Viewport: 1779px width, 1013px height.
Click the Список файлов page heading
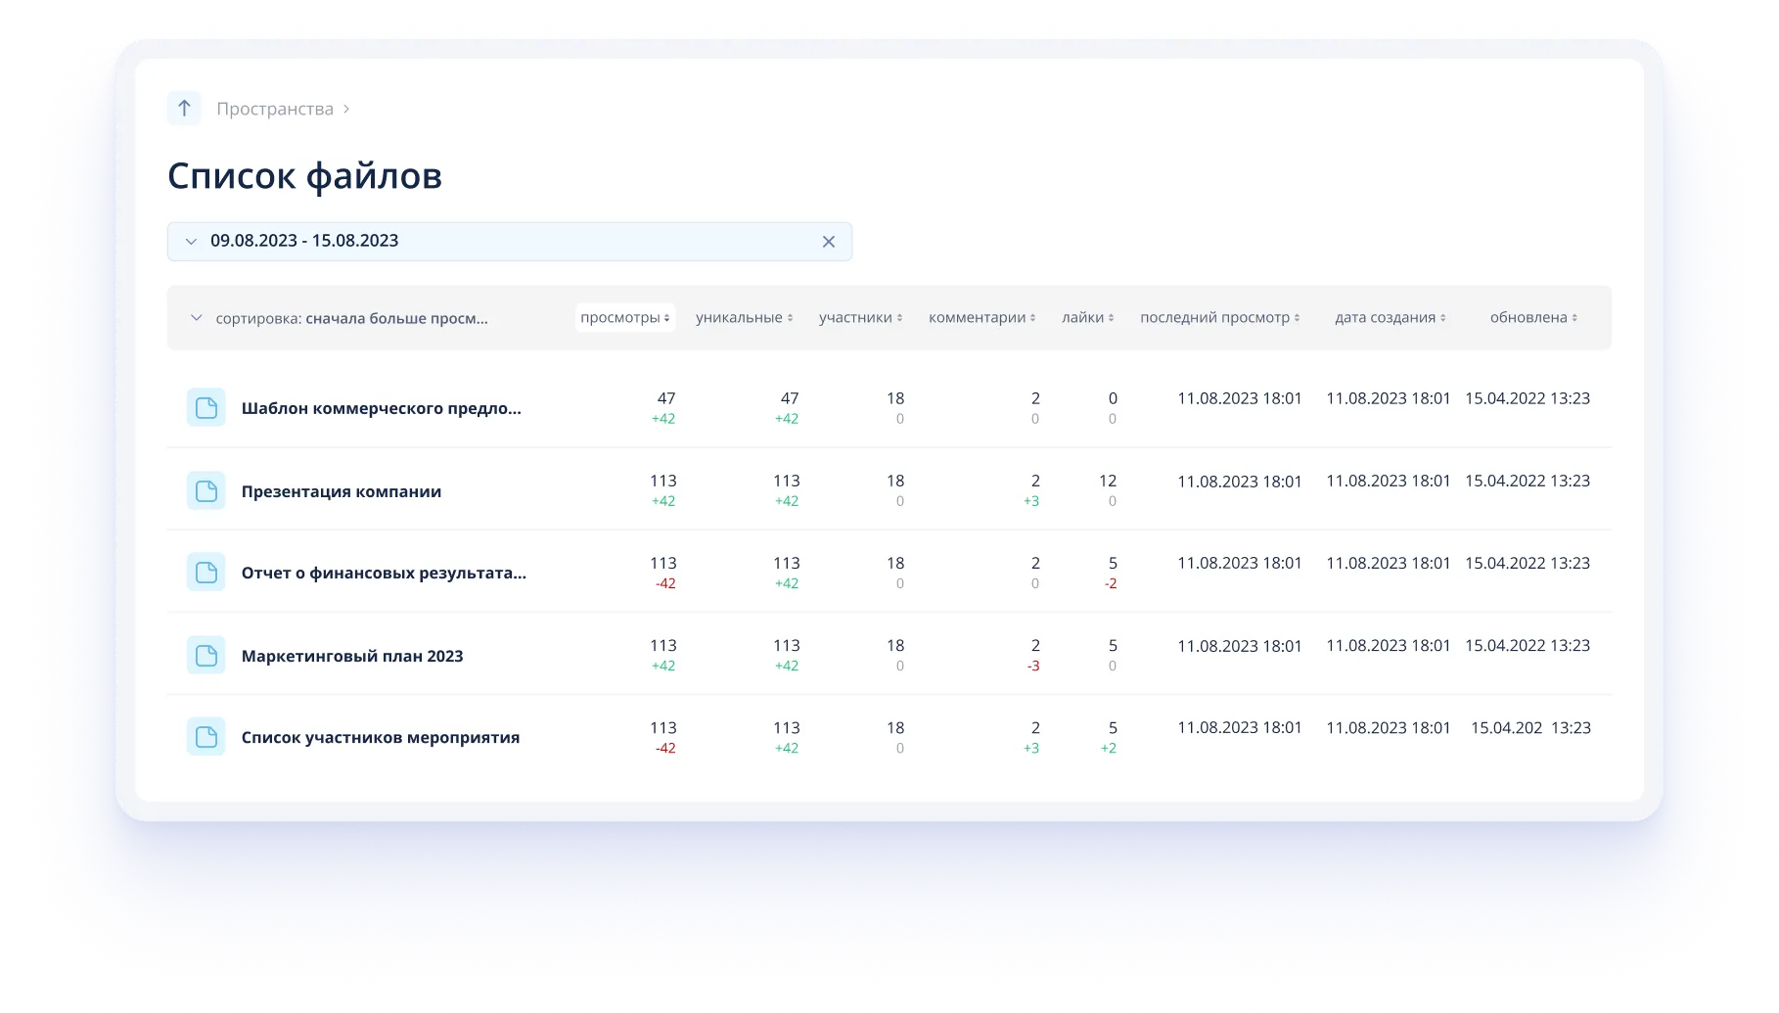click(304, 176)
